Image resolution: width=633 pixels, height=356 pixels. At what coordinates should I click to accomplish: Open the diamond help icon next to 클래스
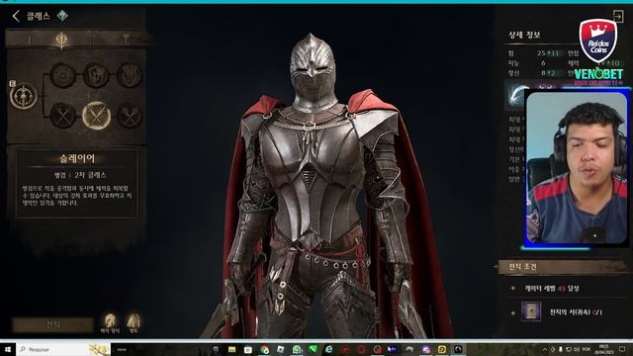62,16
